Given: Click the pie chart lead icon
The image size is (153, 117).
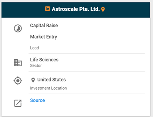Looking at the screenshot, I should coord(18,28).
